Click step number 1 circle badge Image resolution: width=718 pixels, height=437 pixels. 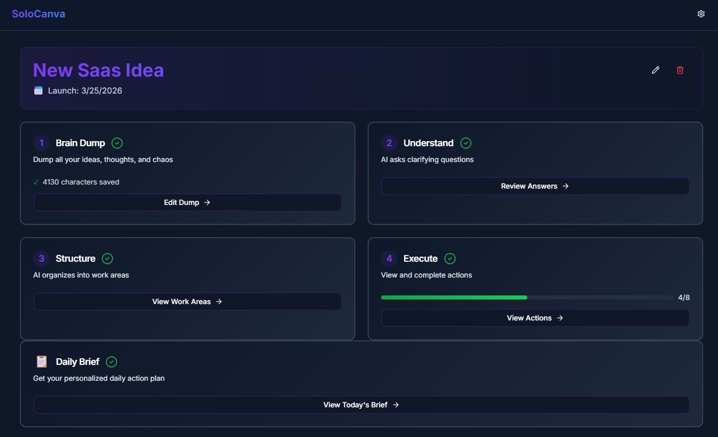(x=41, y=143)
